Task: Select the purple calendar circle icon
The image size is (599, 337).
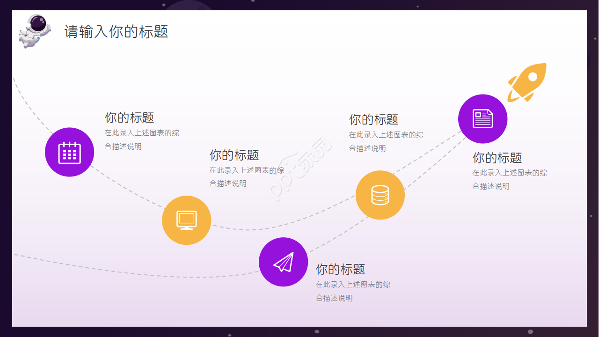Action: coord(69,152)
